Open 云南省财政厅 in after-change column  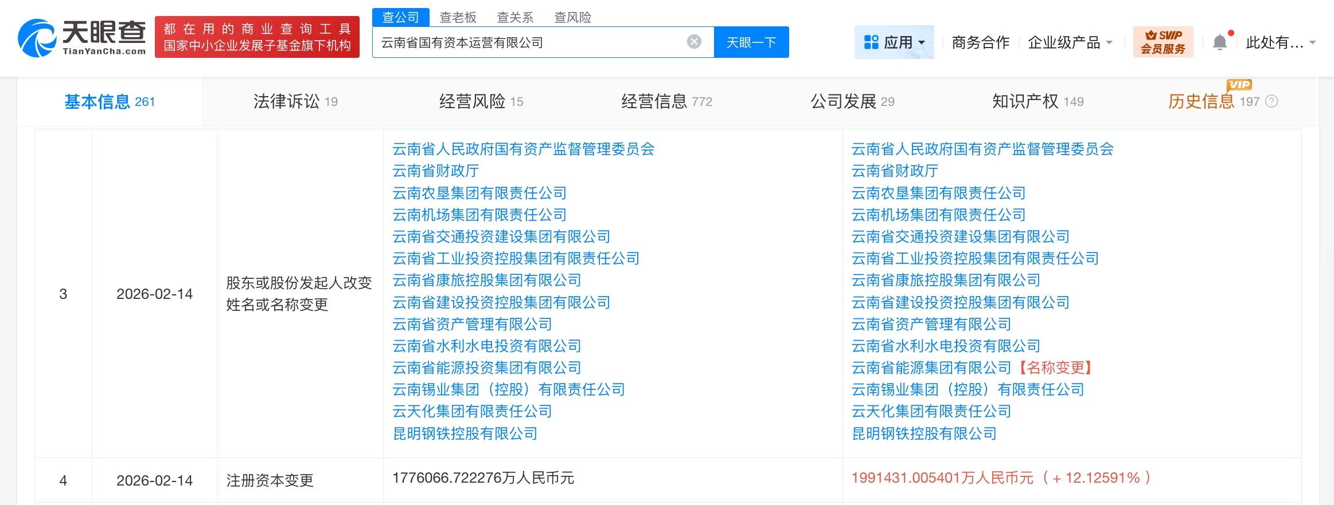point(895,171)
